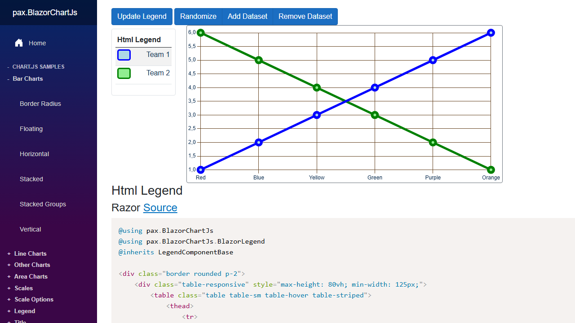Image resolution: width=575 pixels, height=323 pixels.
Task: Click blue data point at Green
Action: pyautogui.click(x=375, y=87)
